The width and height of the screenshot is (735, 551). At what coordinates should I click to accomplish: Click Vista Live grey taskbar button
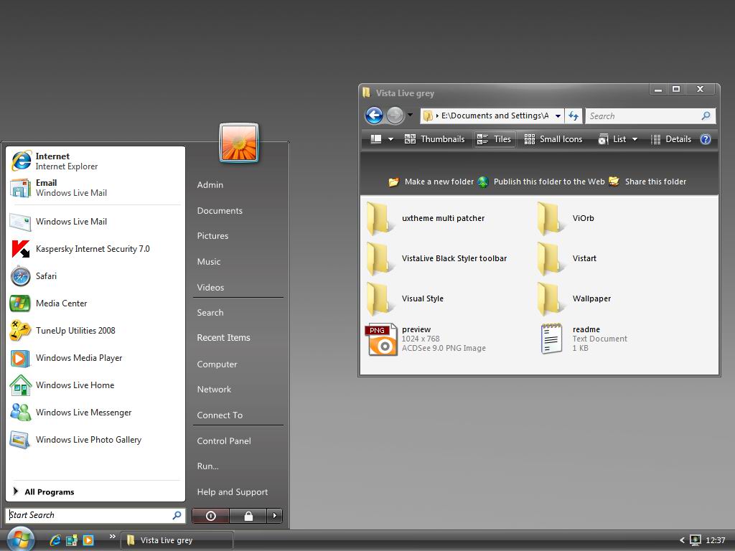177,540
